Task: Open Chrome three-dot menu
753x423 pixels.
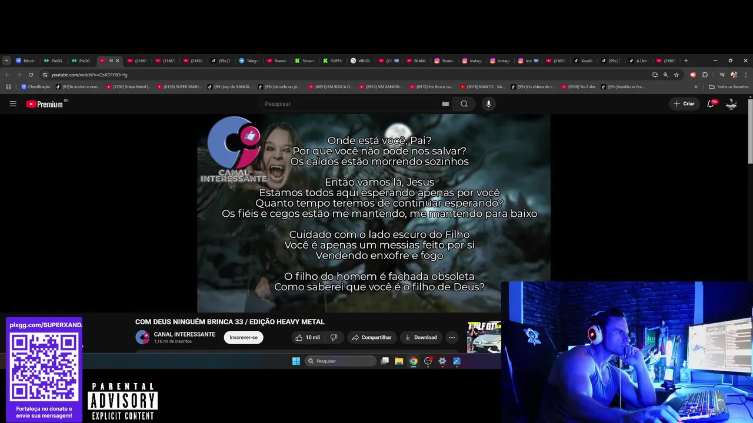Action: point(745,75)
